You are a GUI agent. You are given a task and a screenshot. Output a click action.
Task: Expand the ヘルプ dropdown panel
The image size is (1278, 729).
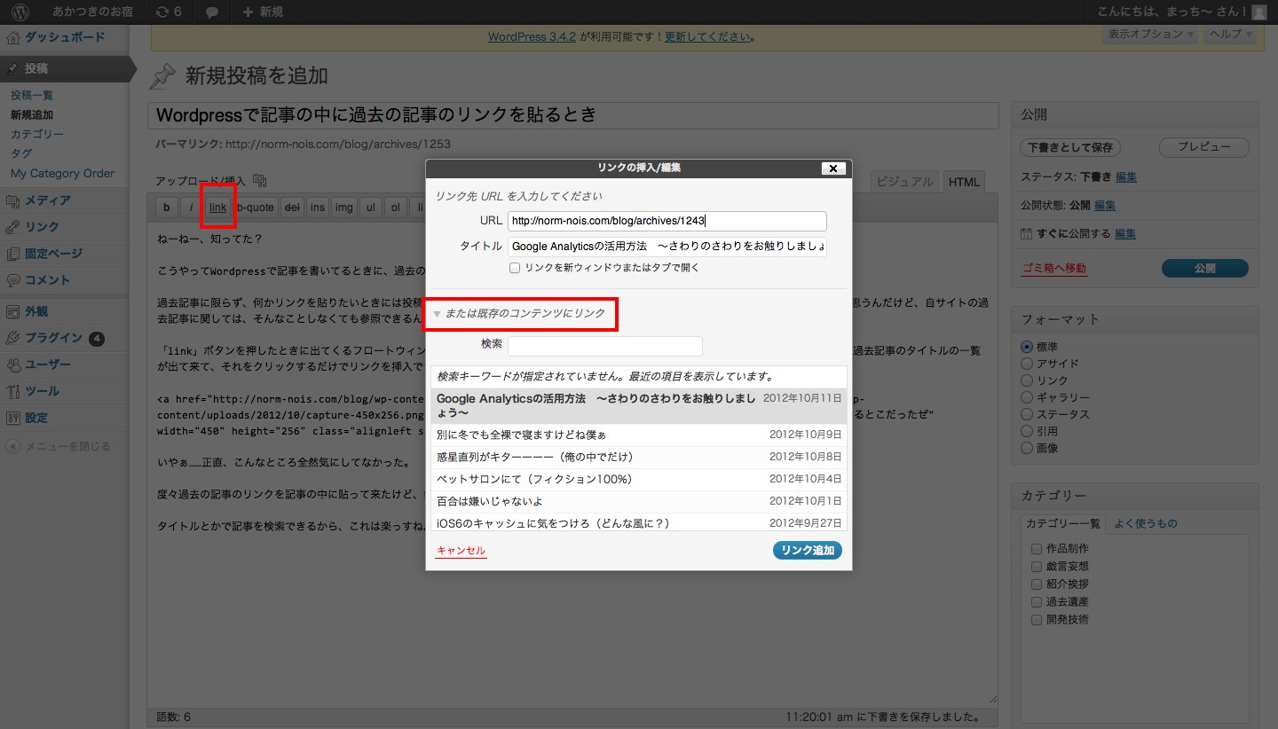click(x=1231, y=35)
